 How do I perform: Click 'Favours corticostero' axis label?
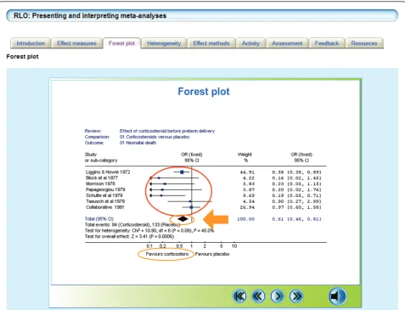coord(167,254)
